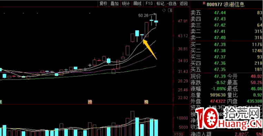Click the 涨幅 value -1.09%
263x136 pixels.
(218, 89)
